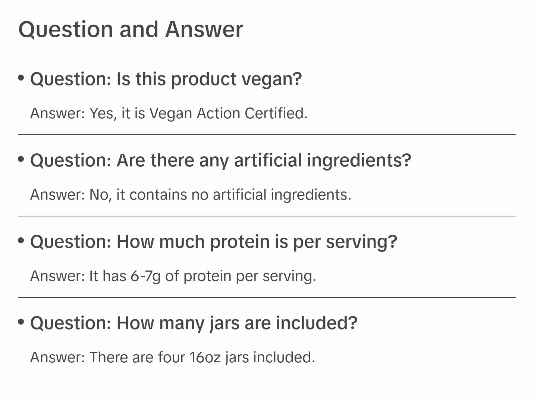The height and width of the screenshot is (400, 534).
Task: Click the answer about four 16oz jars
Action: [173, 357]
